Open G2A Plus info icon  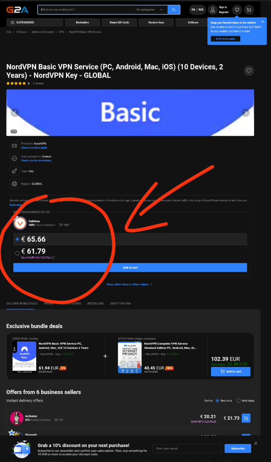pos(53,258)
